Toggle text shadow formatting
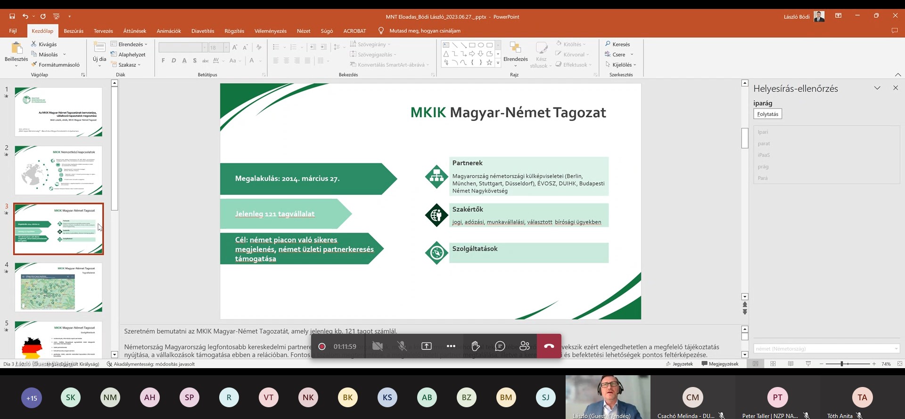 point(195,60)
